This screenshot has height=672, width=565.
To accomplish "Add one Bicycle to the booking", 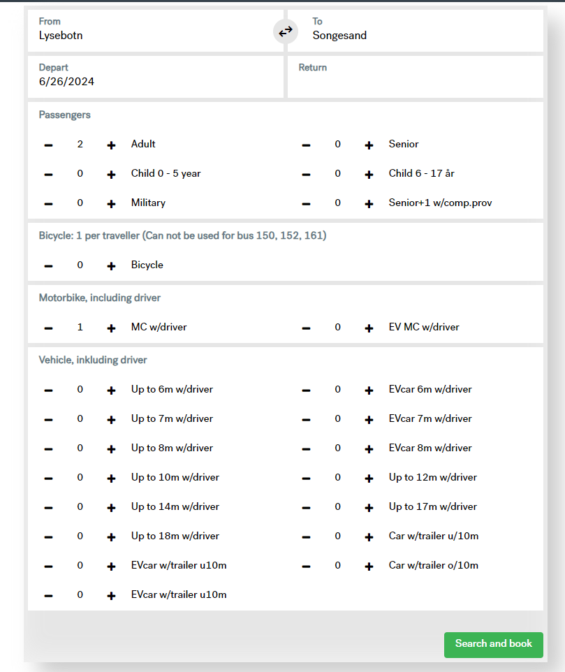I will 111,265.
